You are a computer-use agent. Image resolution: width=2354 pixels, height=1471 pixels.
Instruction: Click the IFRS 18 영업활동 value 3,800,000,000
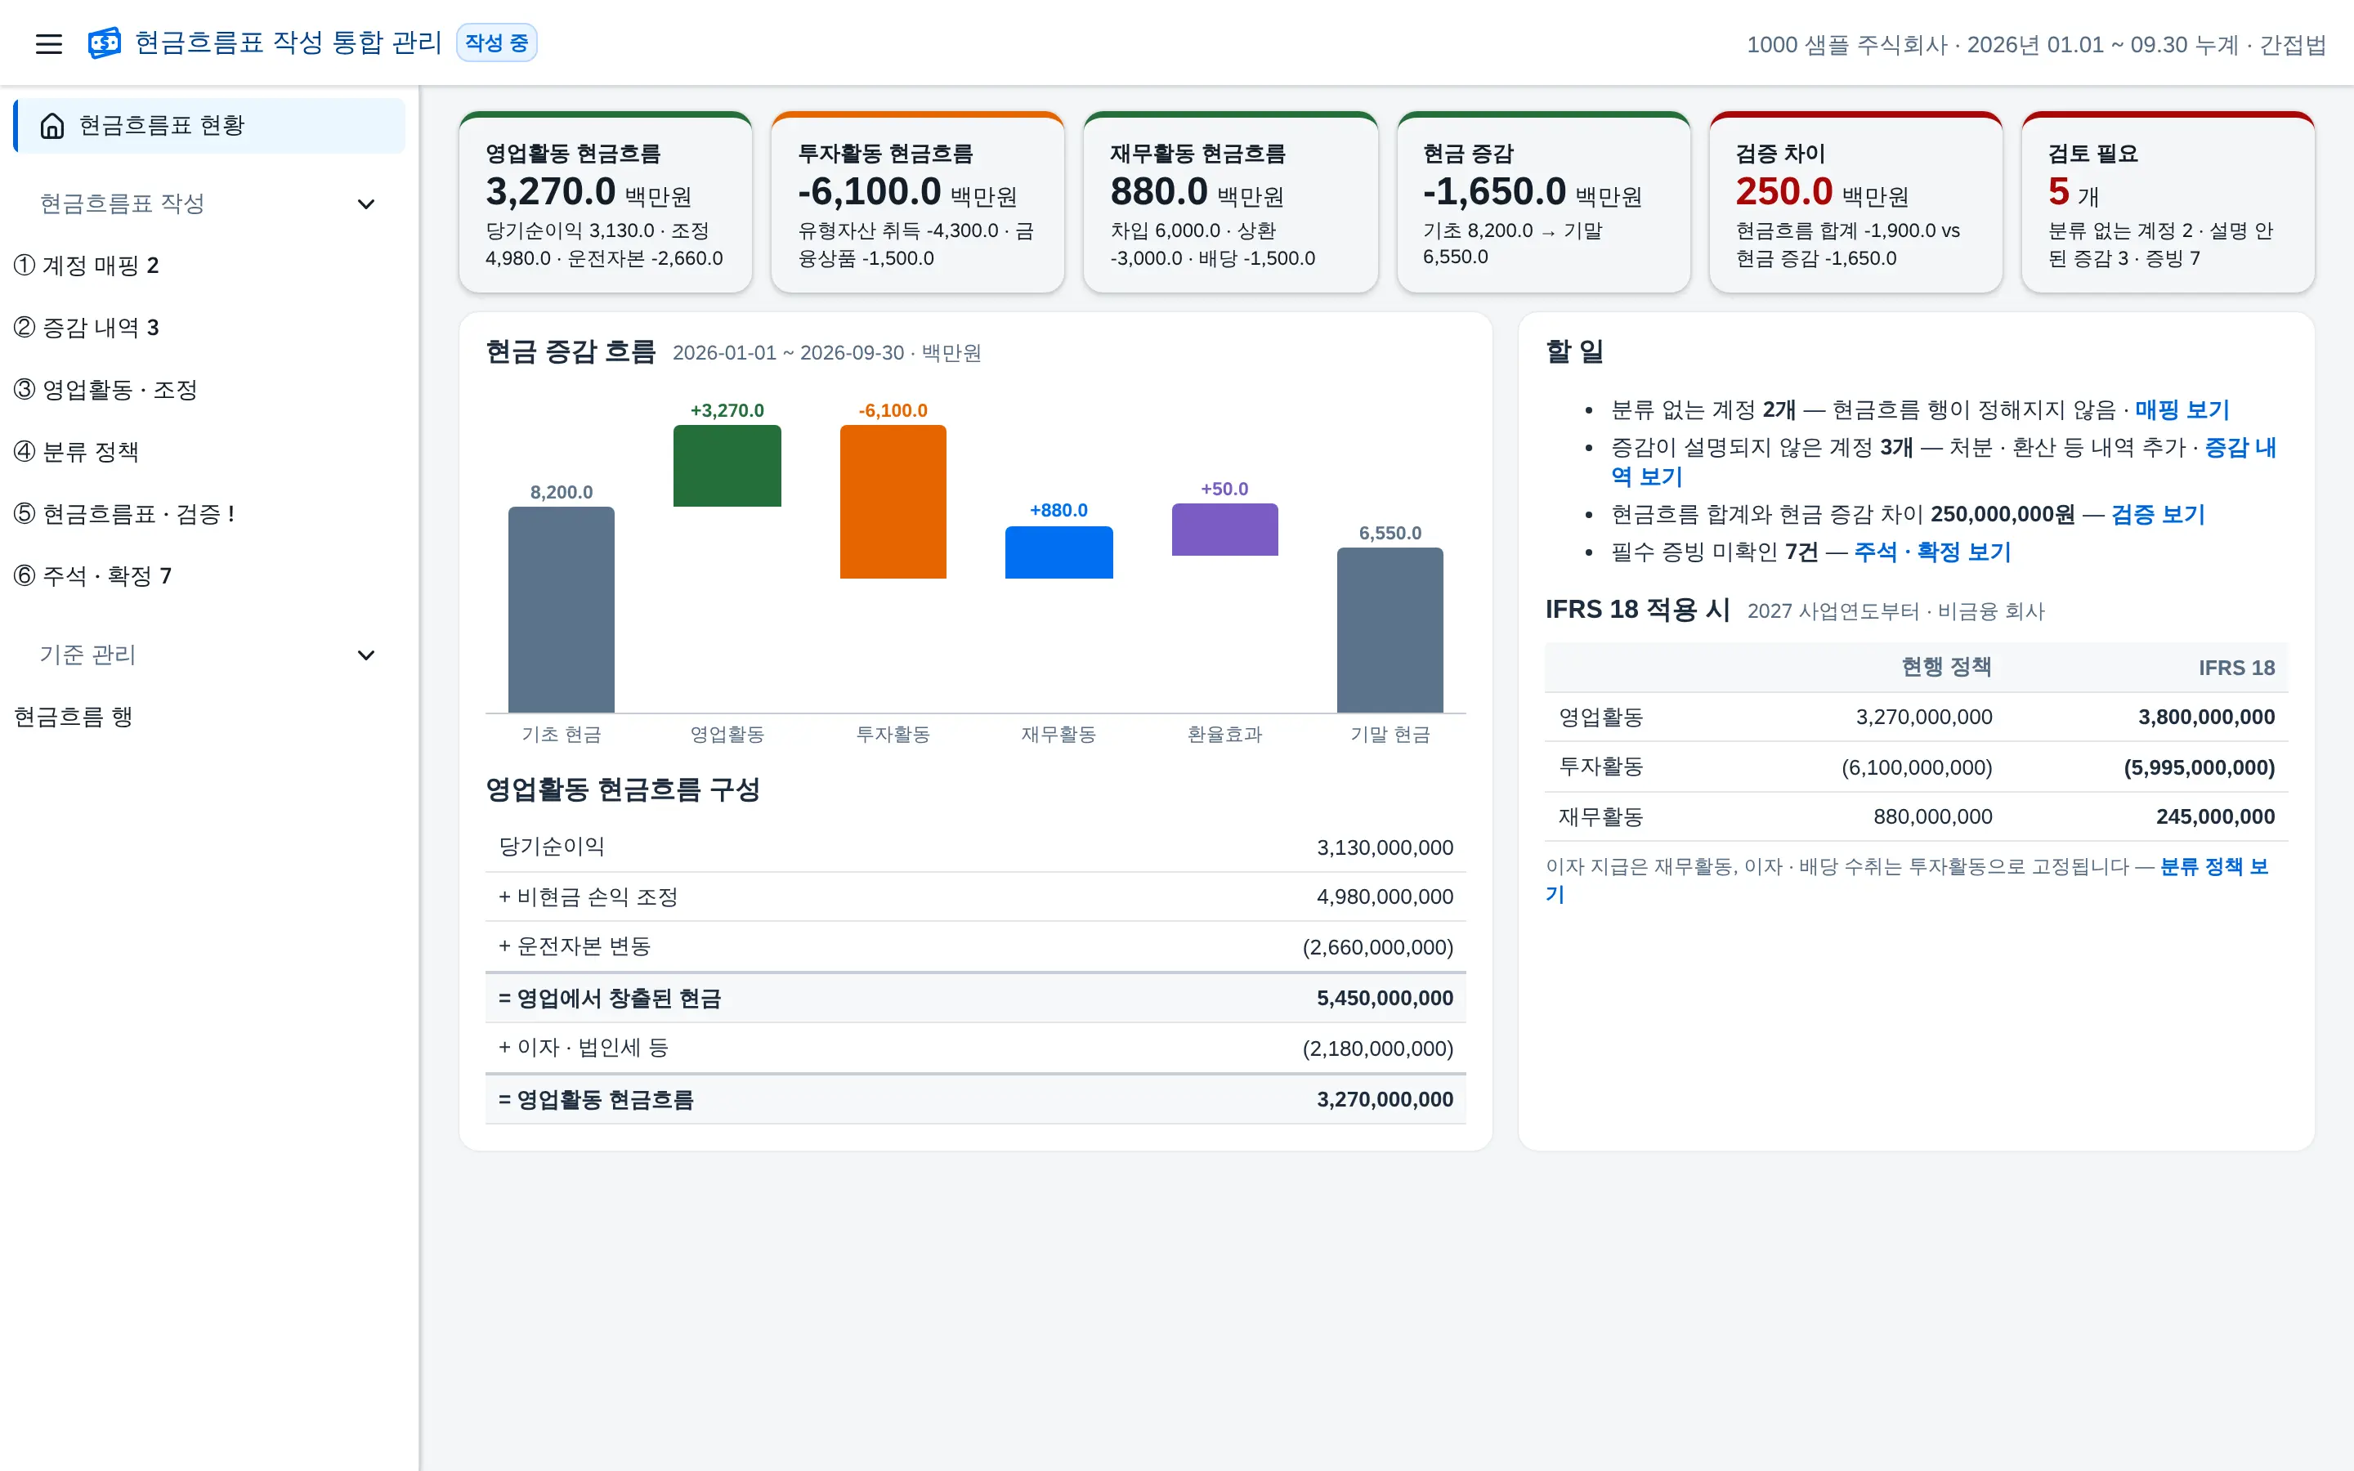click(2206, 717)
